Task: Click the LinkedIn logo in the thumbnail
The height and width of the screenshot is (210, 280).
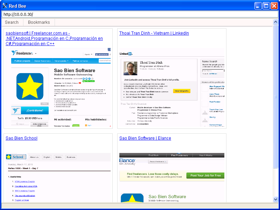Action: tap(126, 54)
